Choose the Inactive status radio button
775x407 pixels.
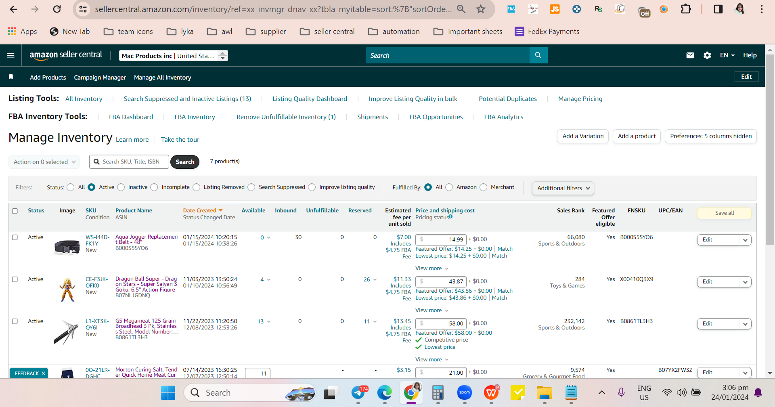(121, 187)
